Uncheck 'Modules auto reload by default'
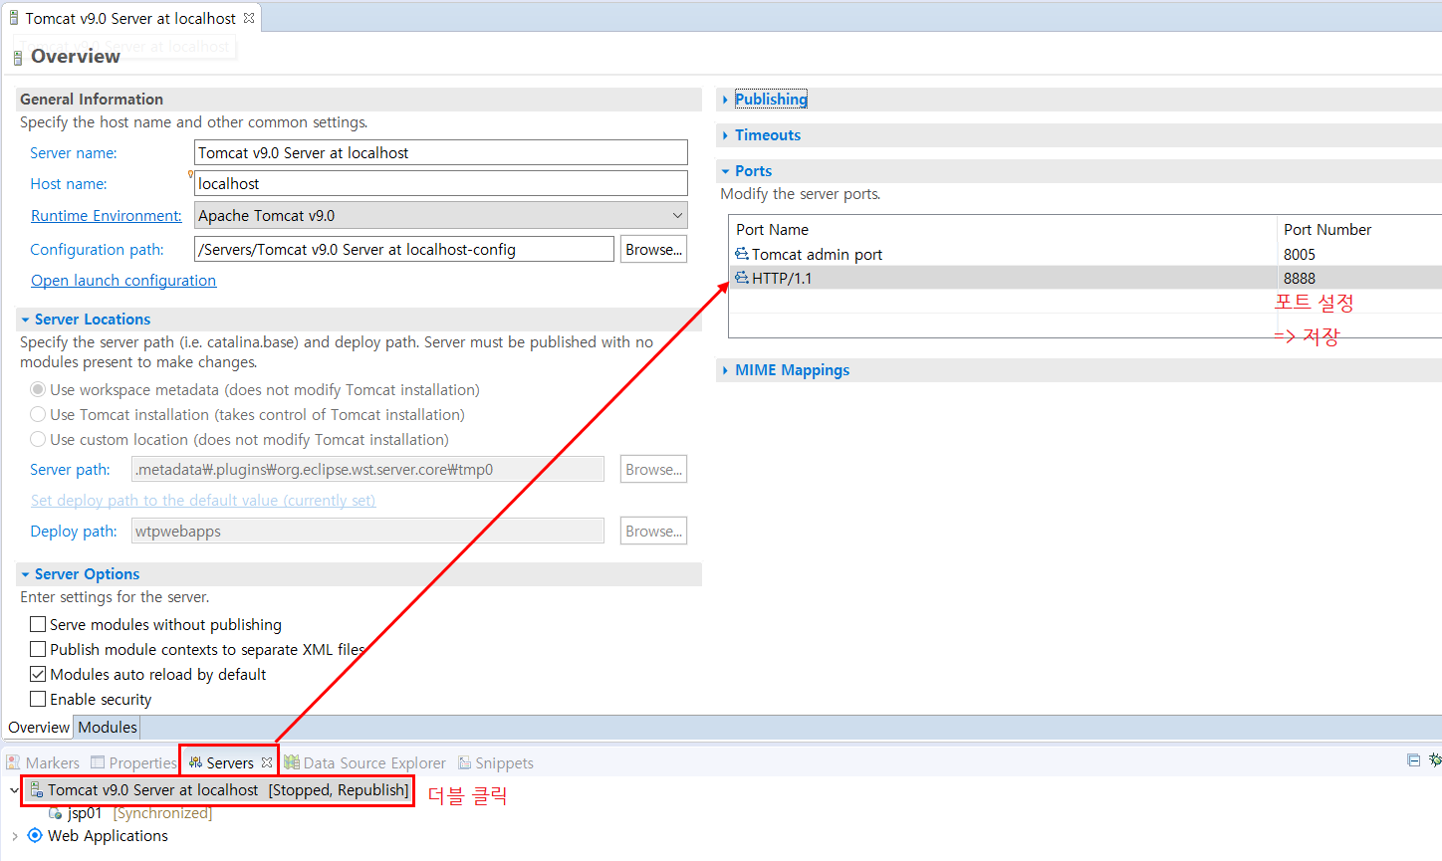The width and height of the screenshot is (1442, 861). [x=38, y=674]
